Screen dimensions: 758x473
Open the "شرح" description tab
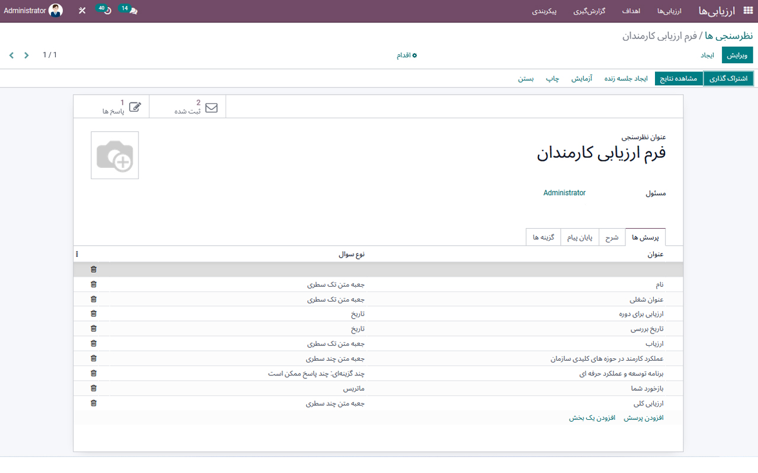(x=612, y=237)
